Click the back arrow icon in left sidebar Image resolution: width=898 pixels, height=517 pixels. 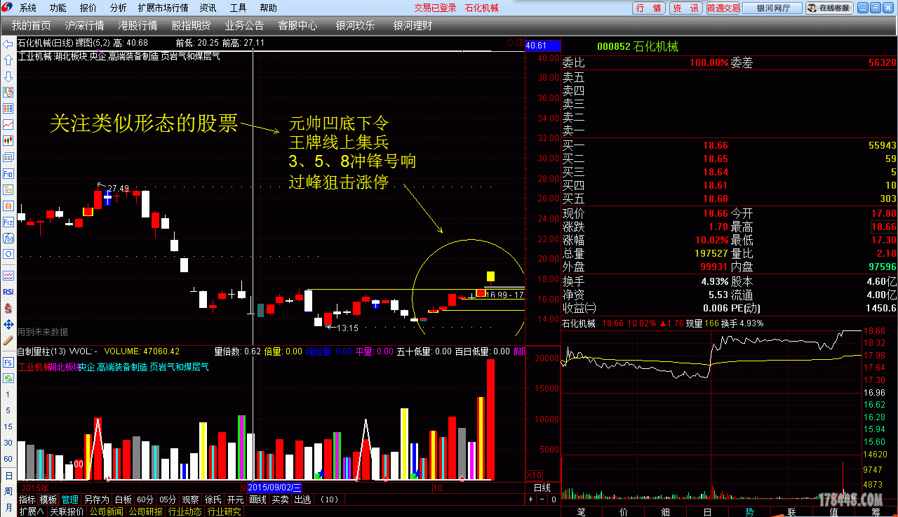tap(8, 44)
